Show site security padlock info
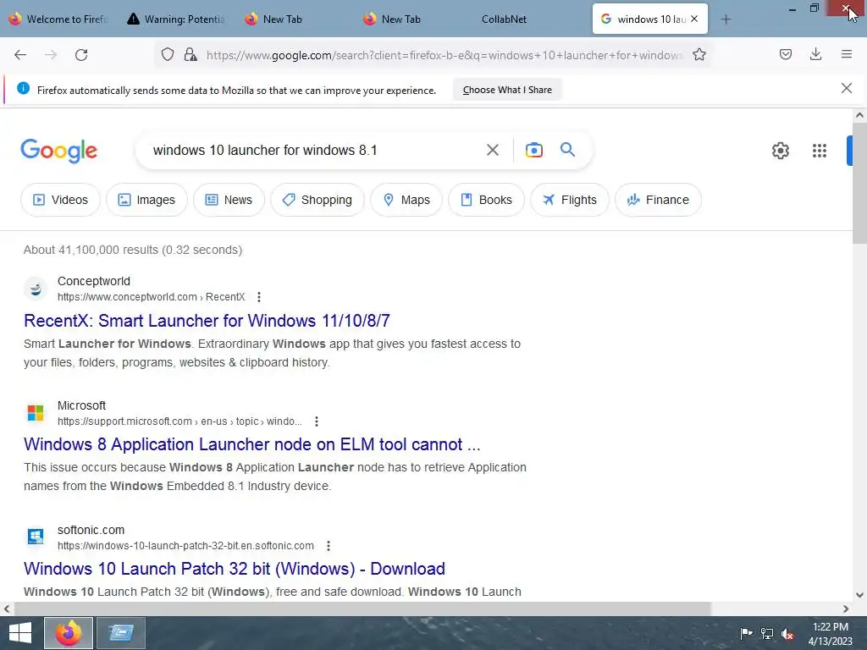Viewport: 867px width, 650px height. 191,55
